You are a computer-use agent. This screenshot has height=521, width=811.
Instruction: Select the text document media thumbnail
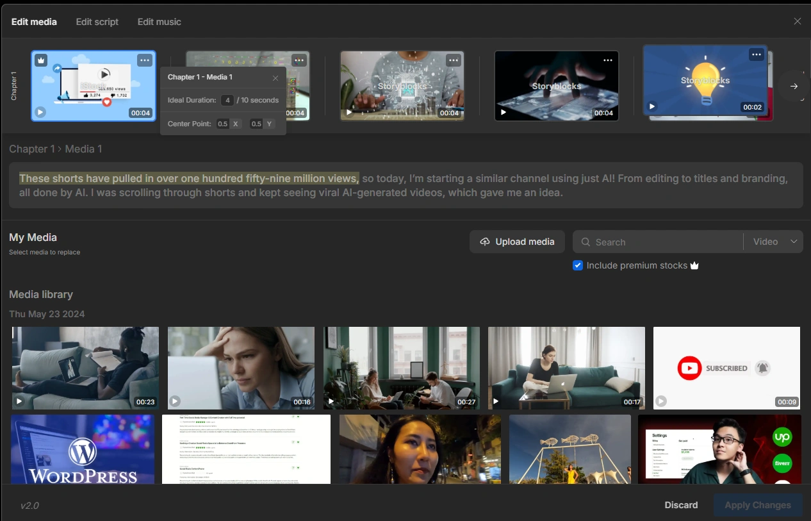[246, 449]
